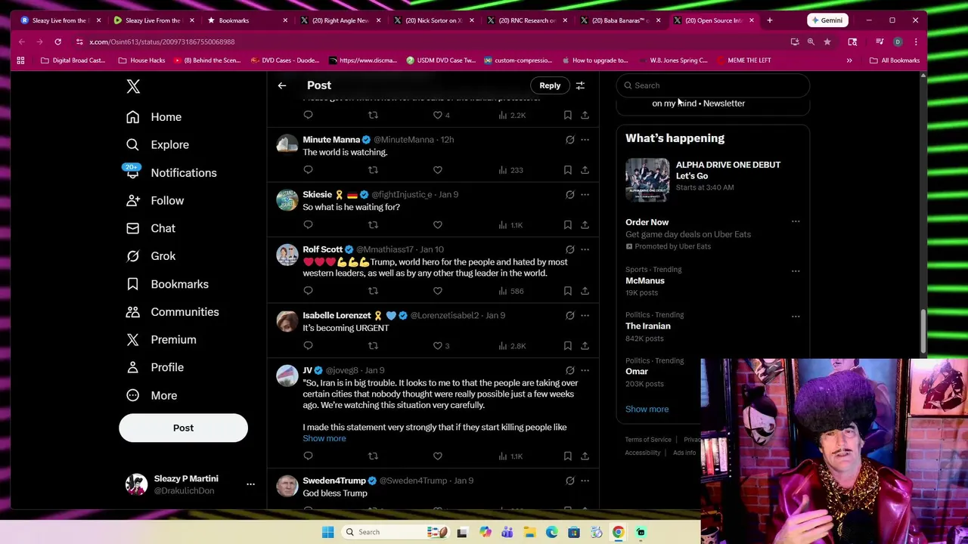
Task: Show more trending topics
Action: click(647, 409)
